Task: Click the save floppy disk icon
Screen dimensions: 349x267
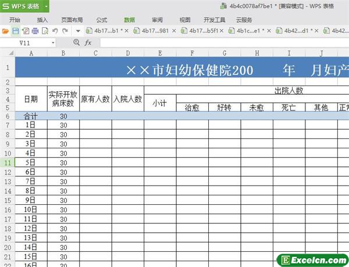Action: point(16,31)
